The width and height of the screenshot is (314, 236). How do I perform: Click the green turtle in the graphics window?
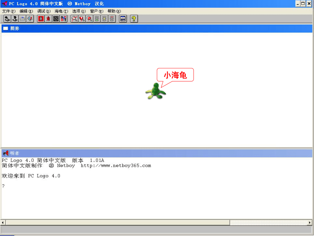(x=156, y=91)
